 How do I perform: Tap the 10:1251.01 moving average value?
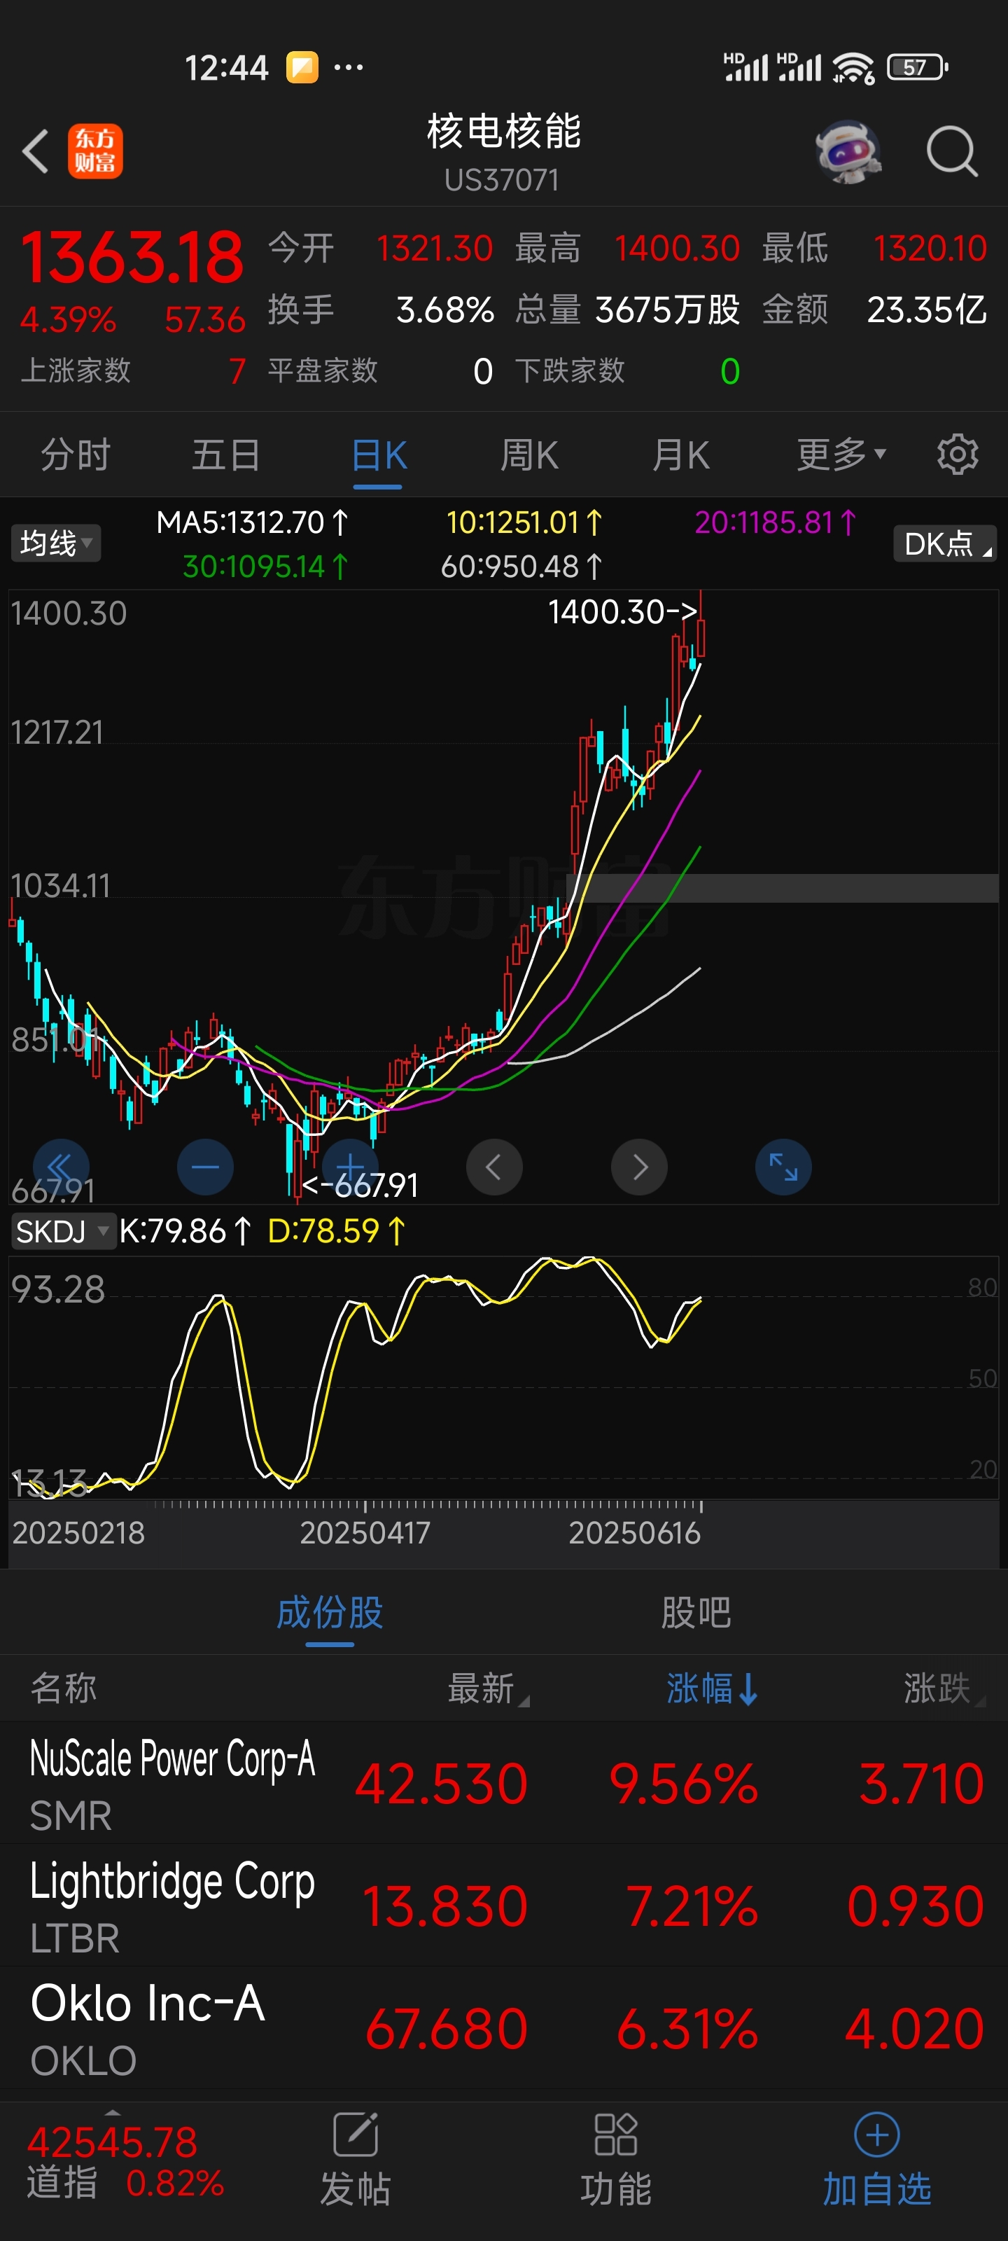[x=524, y=522]
